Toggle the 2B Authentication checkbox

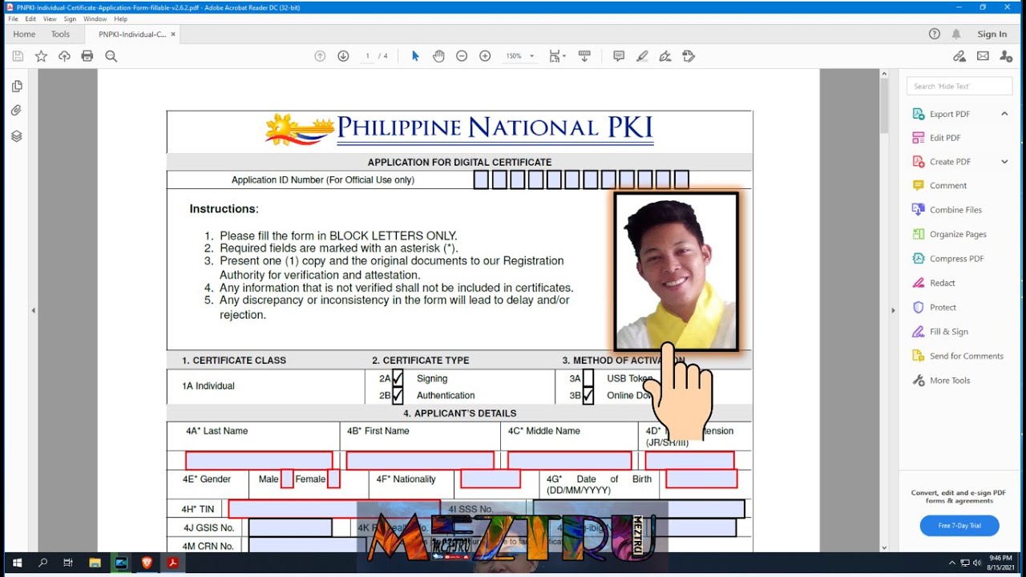[398, 395]
